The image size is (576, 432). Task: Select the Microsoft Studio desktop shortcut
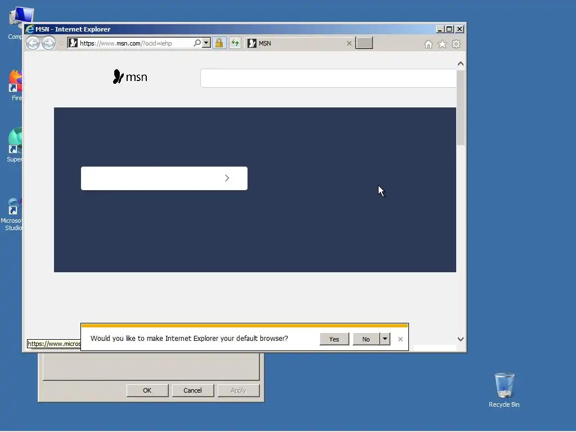pos(12,214)
